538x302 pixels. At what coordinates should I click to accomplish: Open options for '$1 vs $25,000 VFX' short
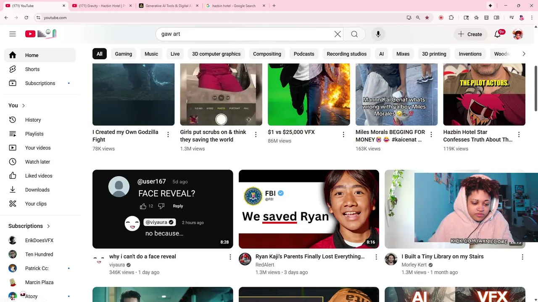tap(343, 135)
